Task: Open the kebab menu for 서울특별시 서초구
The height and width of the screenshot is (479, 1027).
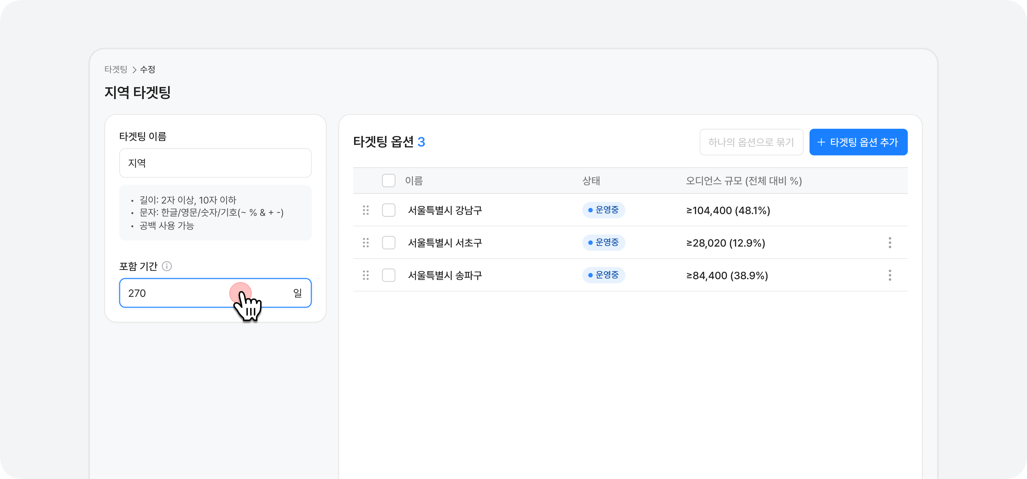Action: tap(890, 243)
